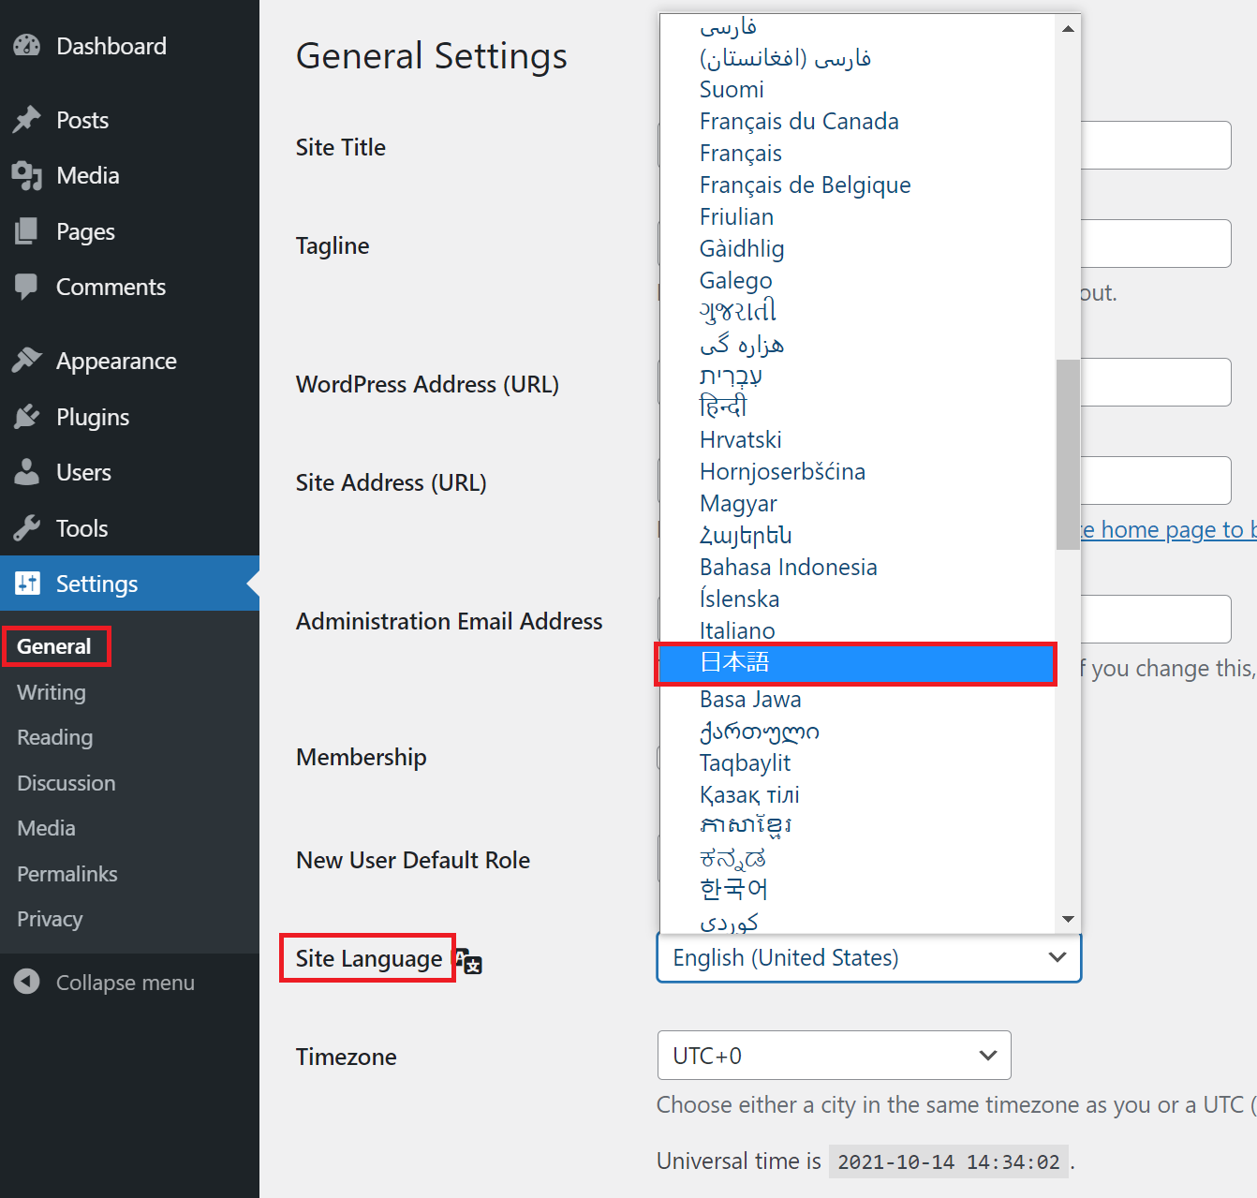This screenshot has width=1257, height=1198.
Task: Click the Comments speech bubble icon
Action: pos(27,287)
